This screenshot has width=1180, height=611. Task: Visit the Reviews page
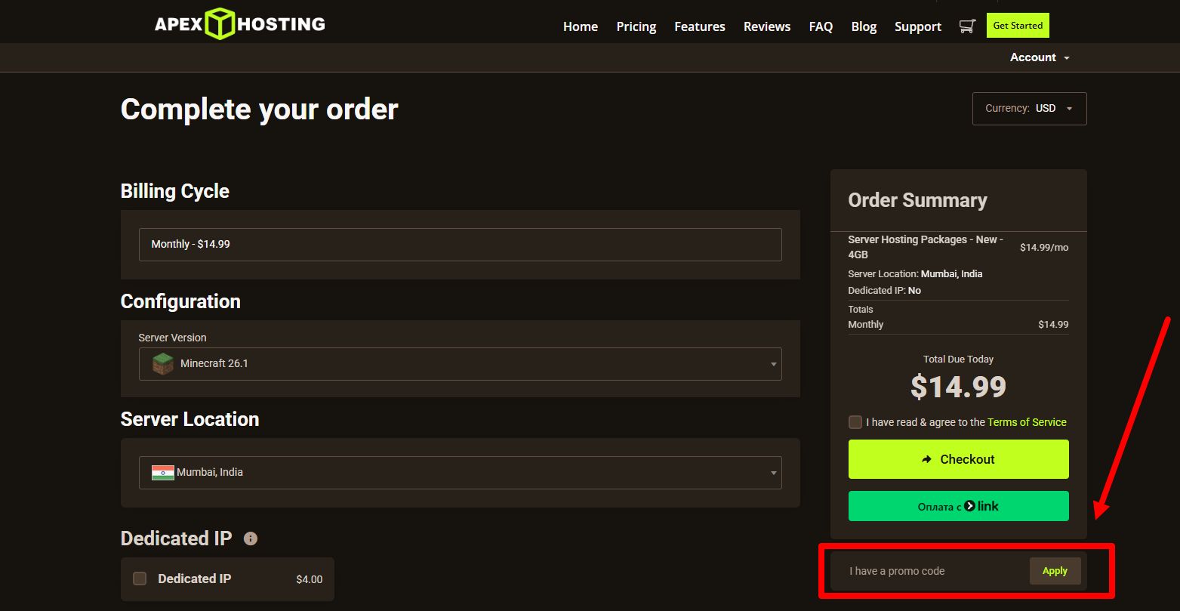pyautogui.click(x=766, y=26)
